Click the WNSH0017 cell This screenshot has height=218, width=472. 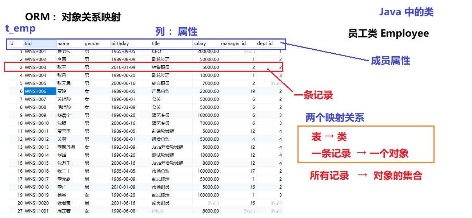(40, 179)
